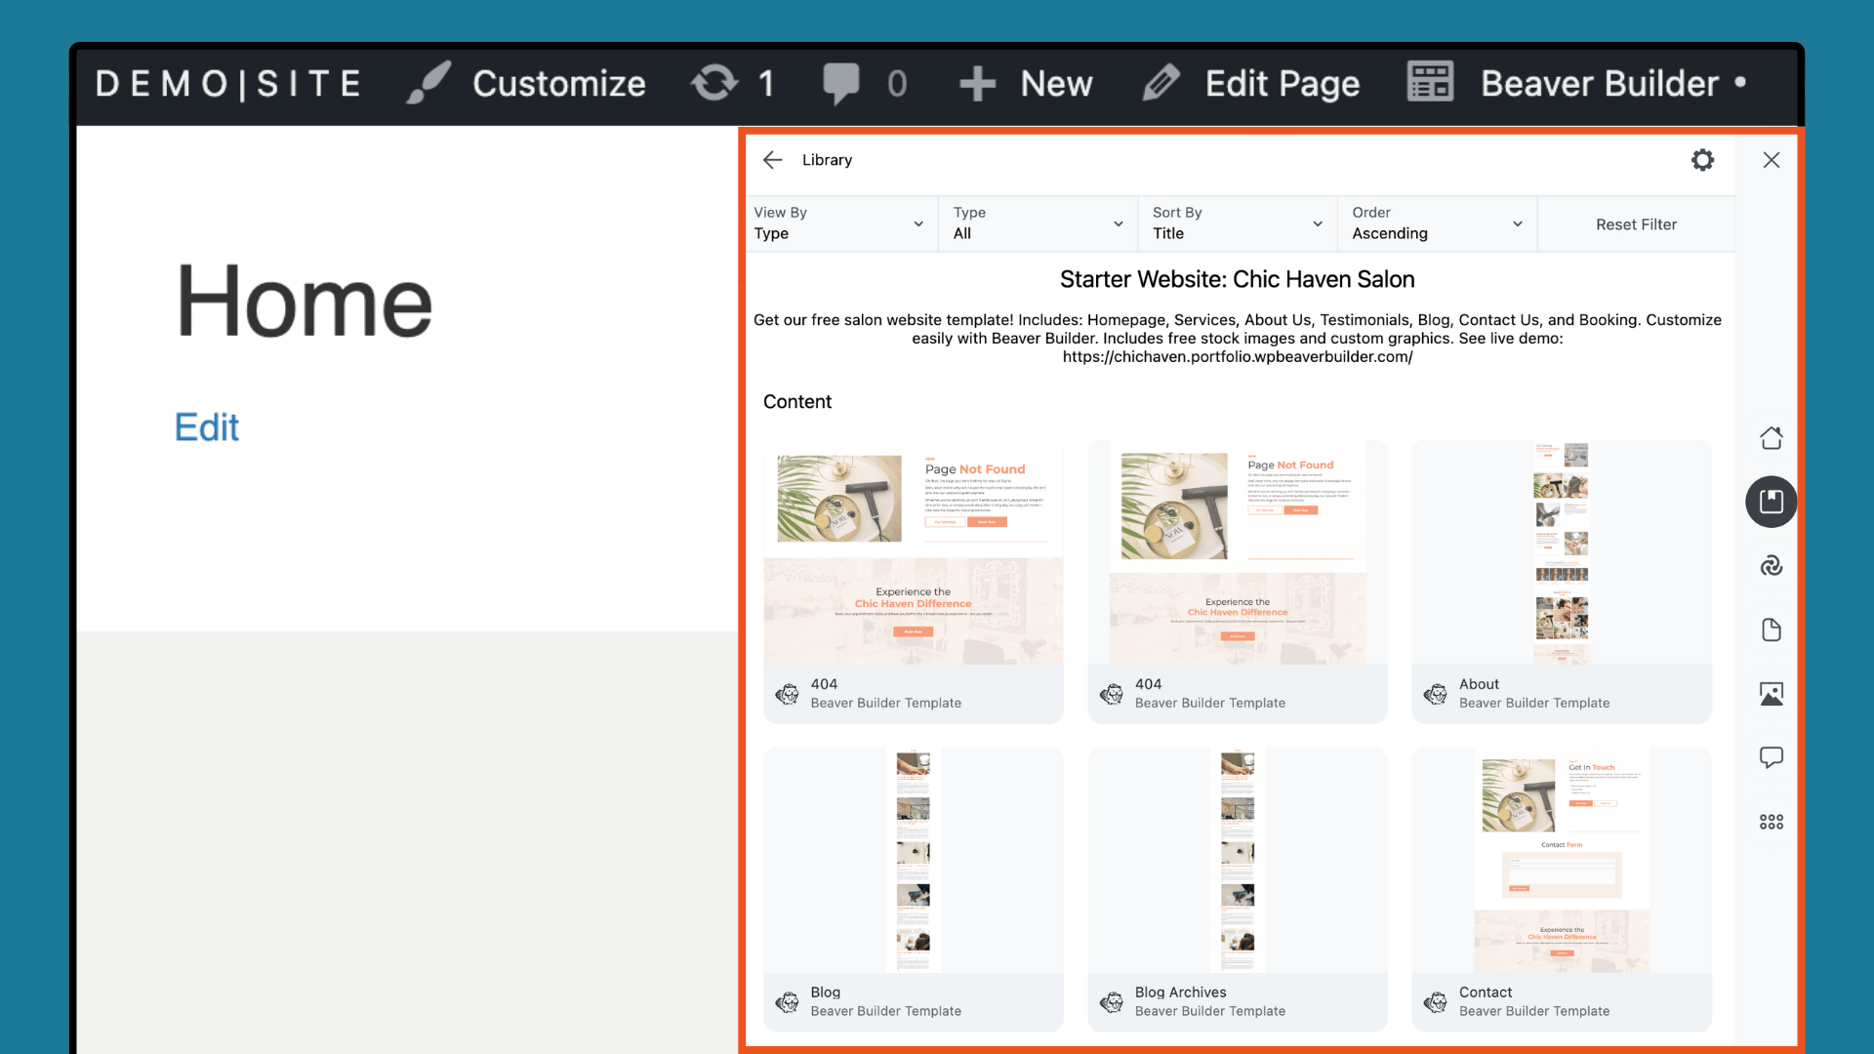This screenshot has width=1874, height=1054.
Task: Click the Edit link under Home
Action: point(206,427)
